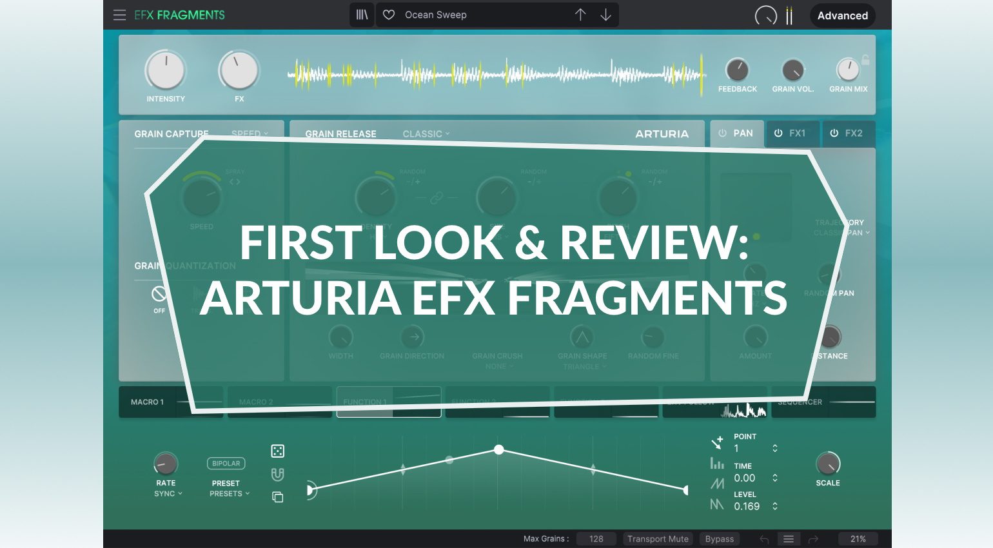Click the copy function icon
The image size is (993, 548).
277,497
